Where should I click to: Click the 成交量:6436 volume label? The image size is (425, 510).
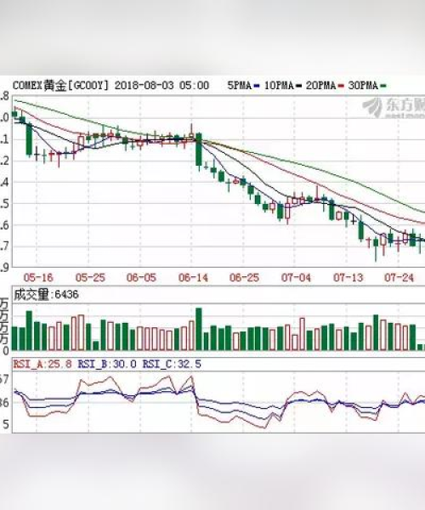[x=46, y=295]
